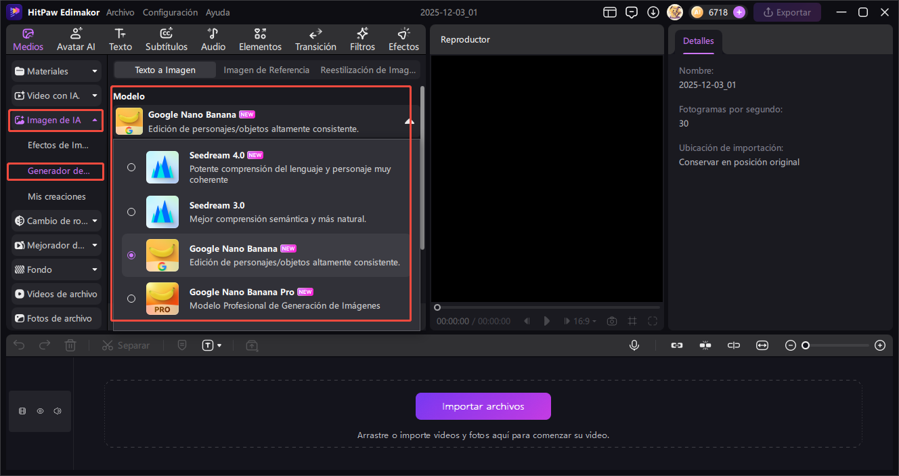
Task: Click the delete trash icon in timeline toolbar
Action: [x=70, y=345]
